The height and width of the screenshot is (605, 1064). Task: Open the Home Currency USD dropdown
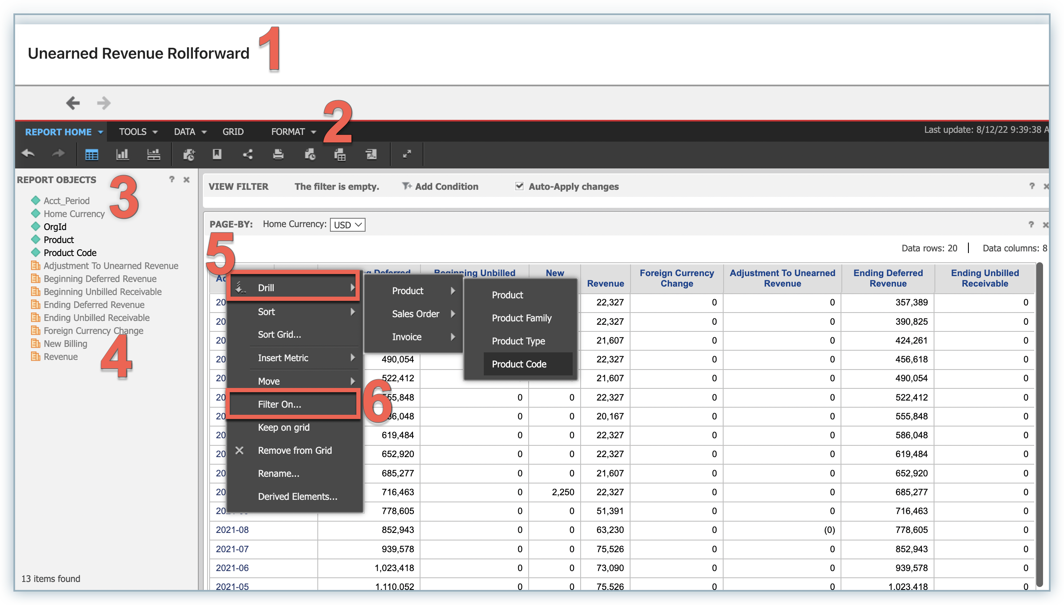tap(348, 225)
